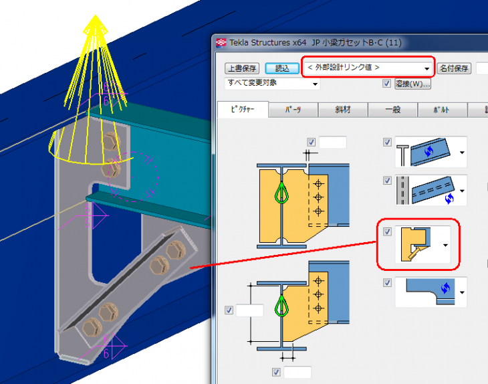The width and height of the screenshot is (488, 384).
Task: Click the 上書保存 save button
Action: point(242,68)
